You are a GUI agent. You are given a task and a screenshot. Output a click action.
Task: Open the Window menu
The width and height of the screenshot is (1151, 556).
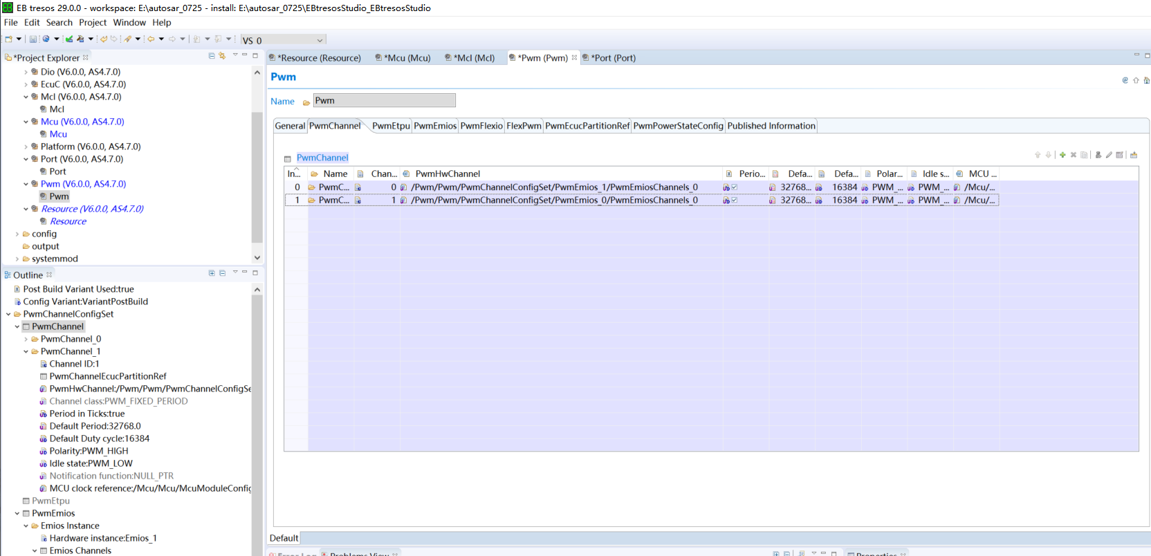point(129,23)
